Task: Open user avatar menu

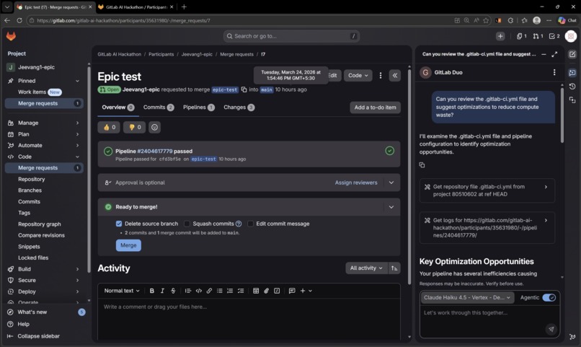Action: pyautogui.click(x=571, y=36)
